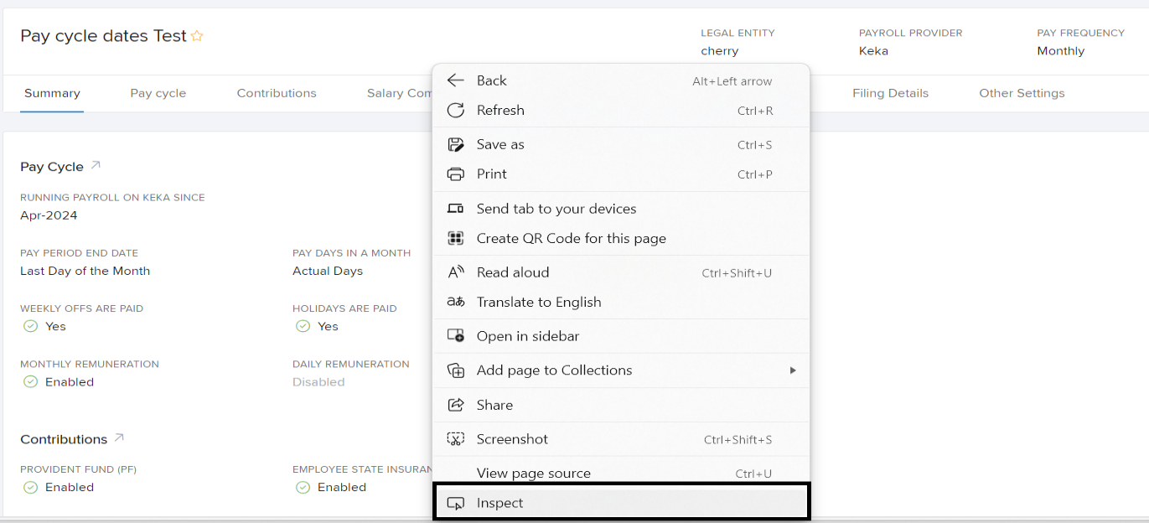
Task: Click the Weekly Offs Are Paid checkmark
Action: (x=31, y=326)
